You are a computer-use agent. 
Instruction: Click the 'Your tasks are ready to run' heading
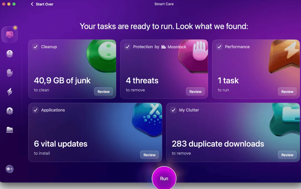coord(164,26)
